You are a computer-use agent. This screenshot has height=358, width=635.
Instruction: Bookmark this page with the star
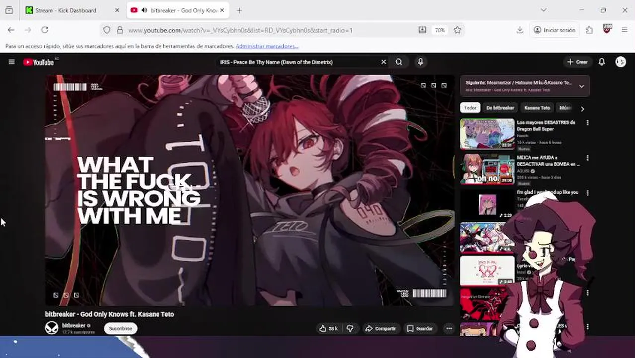457,30
